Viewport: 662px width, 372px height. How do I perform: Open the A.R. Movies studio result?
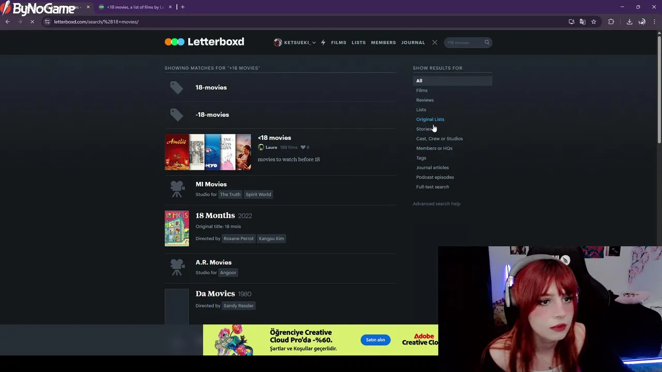[x=214, y=262]
